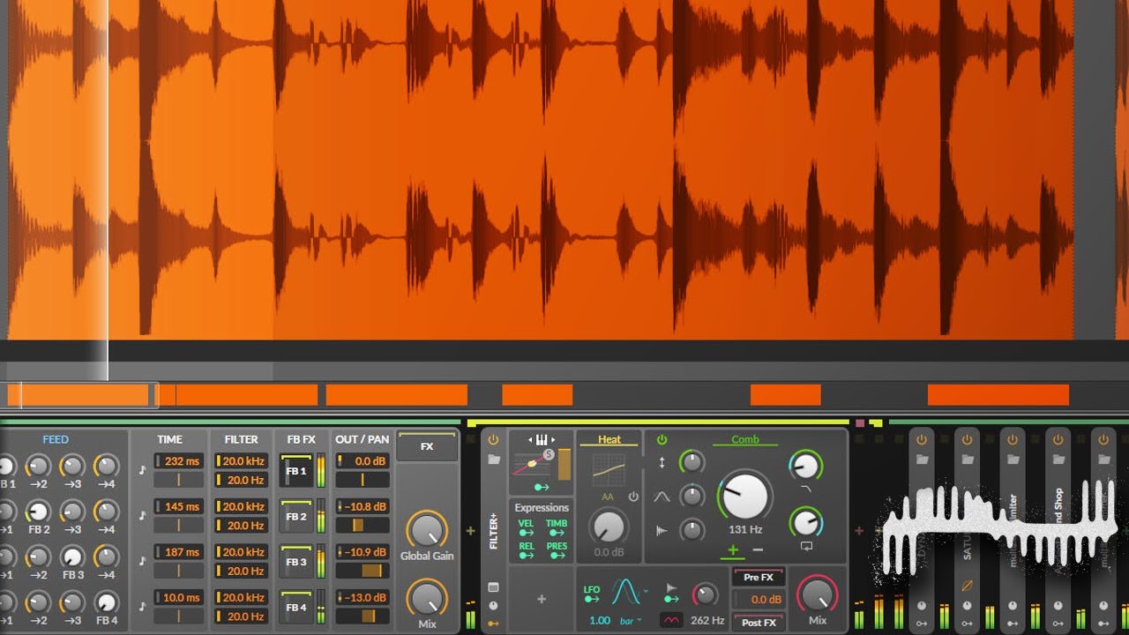This screenshot has width=1129, height=635.
Task: Click the big Comb frequency knob
Action: (745, 495)
